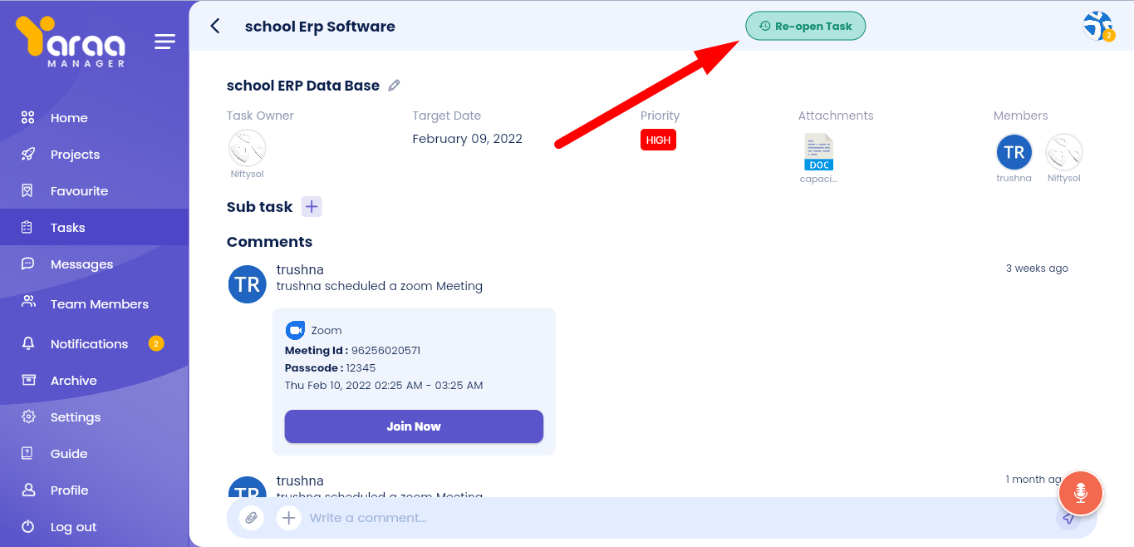Click the send comment arrow icon

coord(1068,519)
